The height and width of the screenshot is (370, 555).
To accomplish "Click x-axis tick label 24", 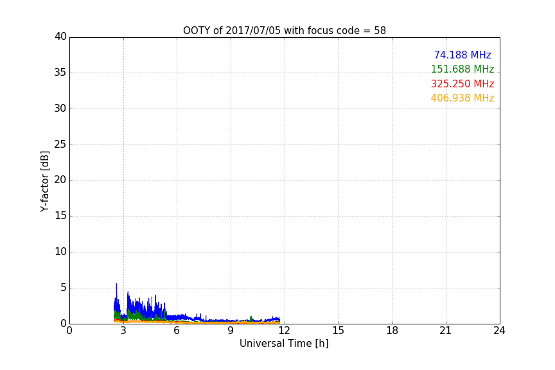I will coord(499,331).
